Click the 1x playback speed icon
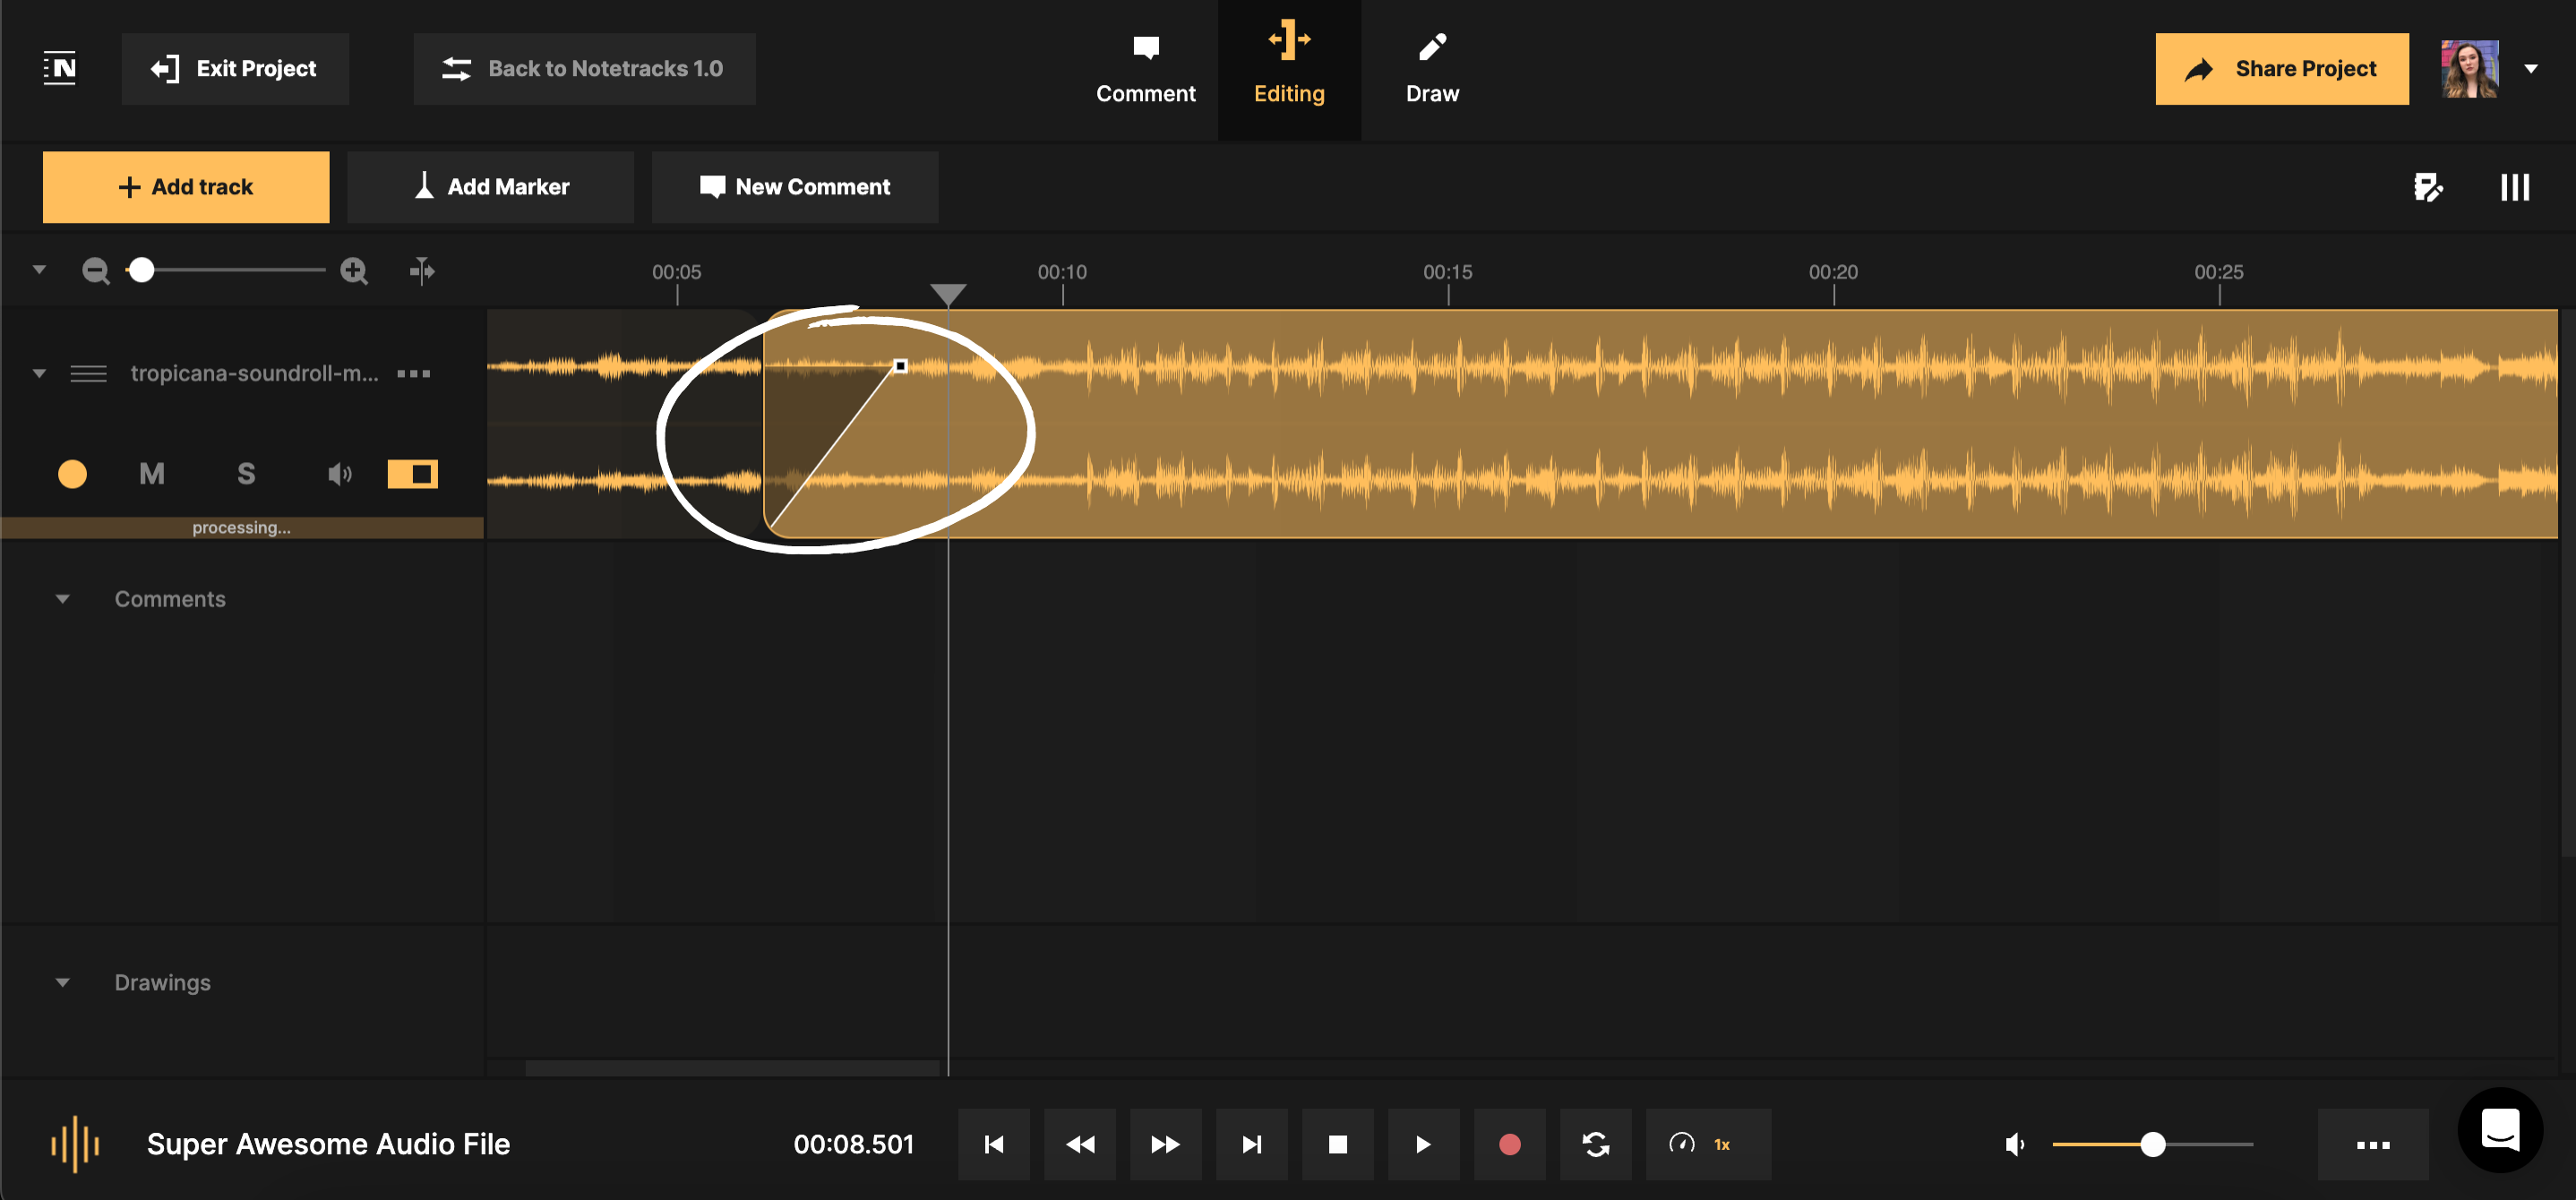The width and height of the screenshot is (2576, 1200). click(1708, 1144)
